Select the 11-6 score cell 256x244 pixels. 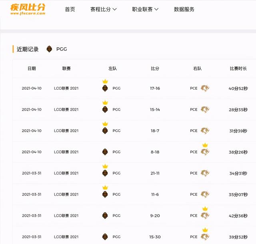[155, 194]
